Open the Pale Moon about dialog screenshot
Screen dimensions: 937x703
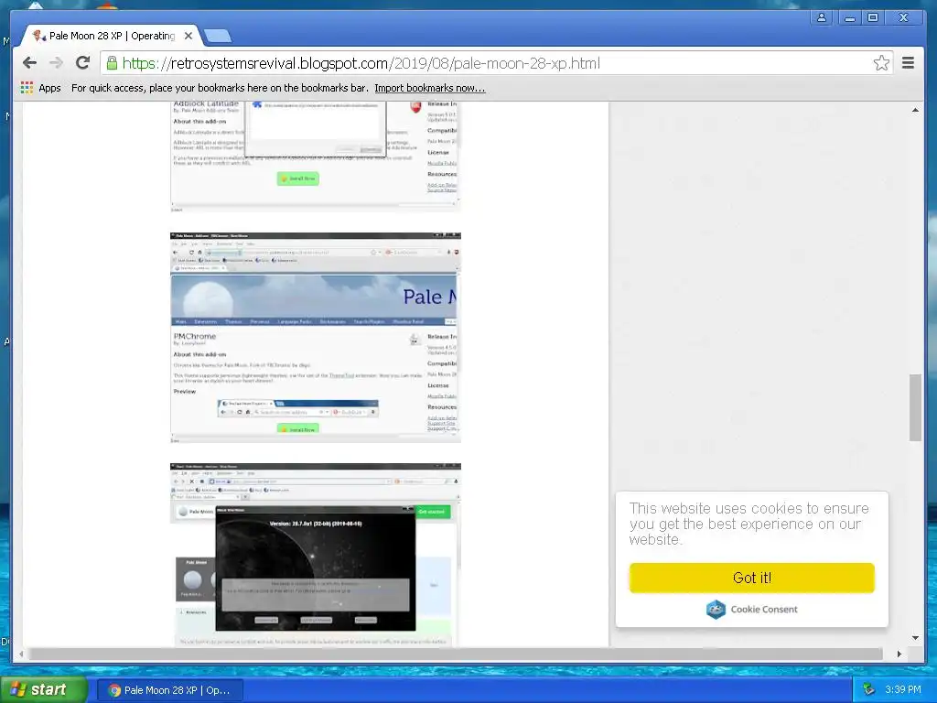click(316, 555)
